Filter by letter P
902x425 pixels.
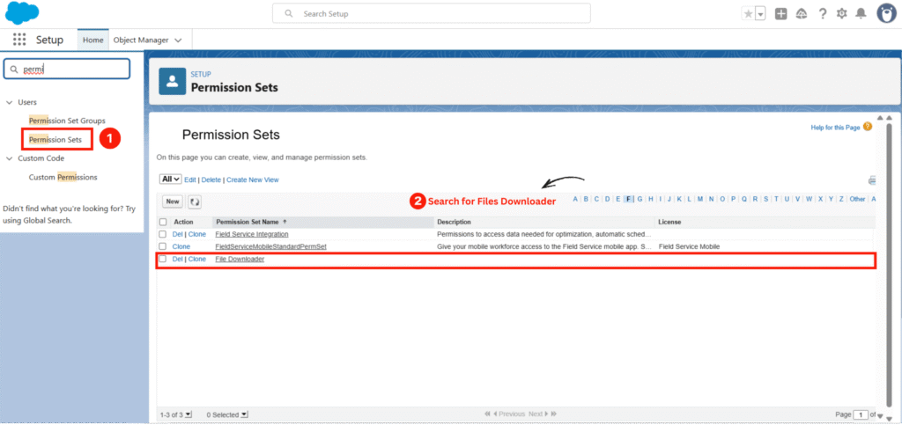pyautogui.click(x=733, y=199)
